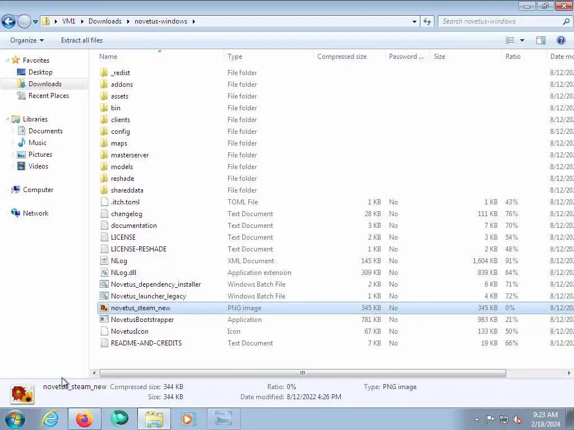
Task: Click the refresh button beside address bar
Action: pyautogui.click(x=427, y=21)
